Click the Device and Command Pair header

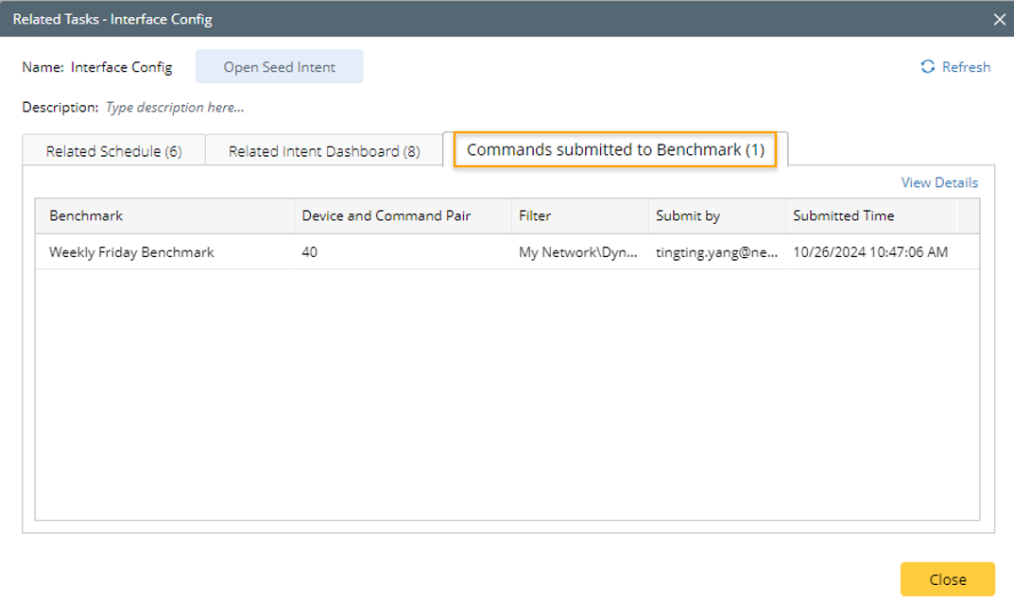click(x=386, y=215)
